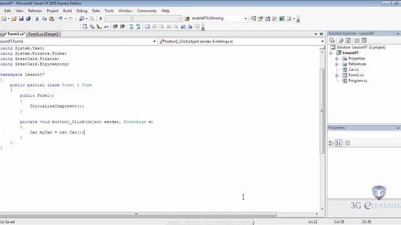Expand the References node in Solution Explorer

337,64
